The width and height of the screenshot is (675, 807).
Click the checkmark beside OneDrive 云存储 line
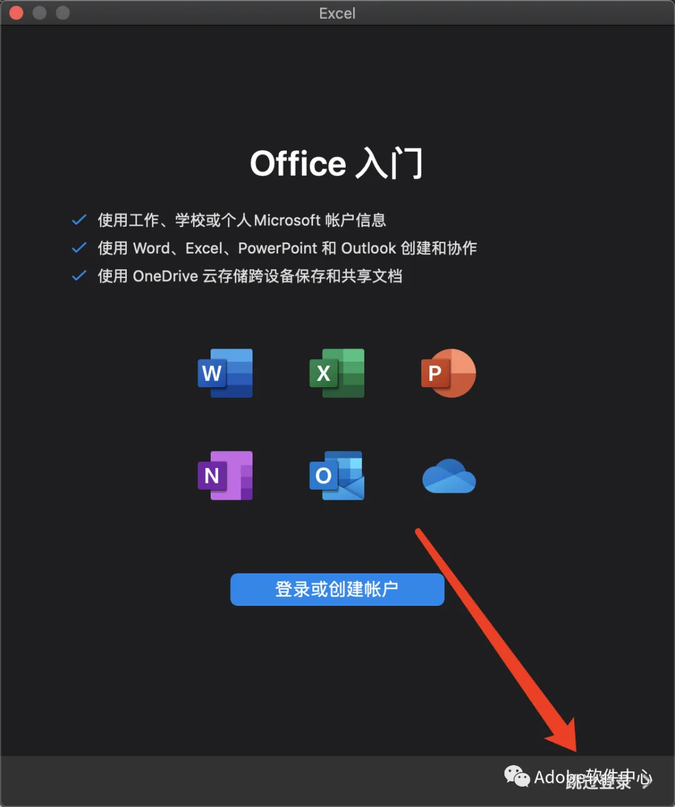(x=79, y=275)
